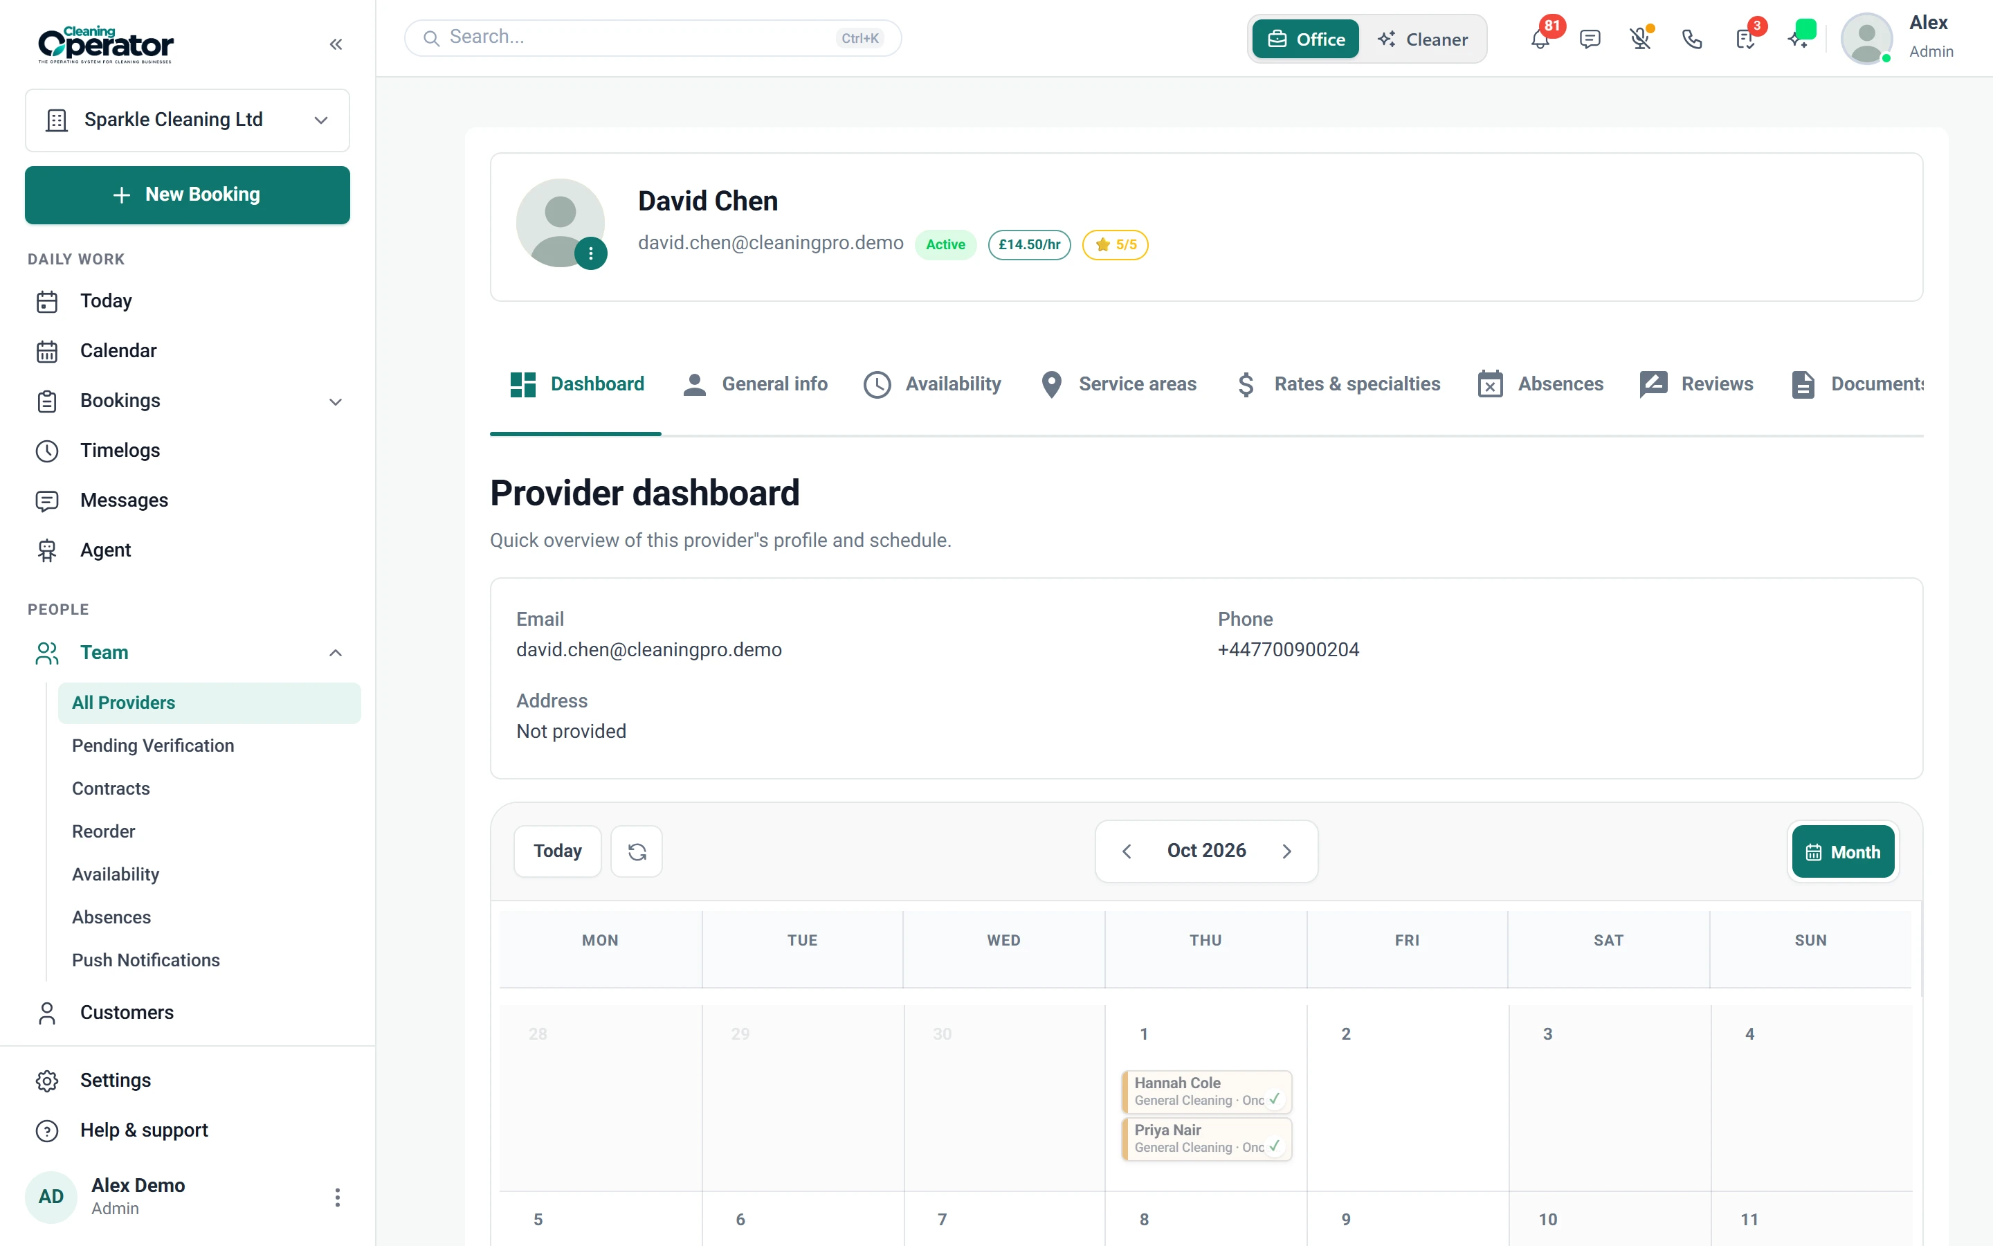
Task: Collapse the sidebar with the double chevron
Action: coord(336,44)
